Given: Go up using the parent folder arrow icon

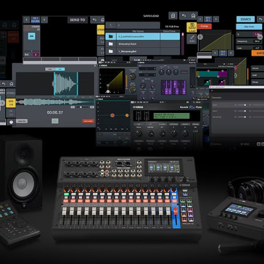Looking at the screenshot, I should [x=111, y=25].
